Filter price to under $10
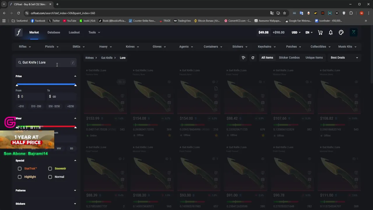Screen dimensions: 373x210 click(x=21, y=106)
